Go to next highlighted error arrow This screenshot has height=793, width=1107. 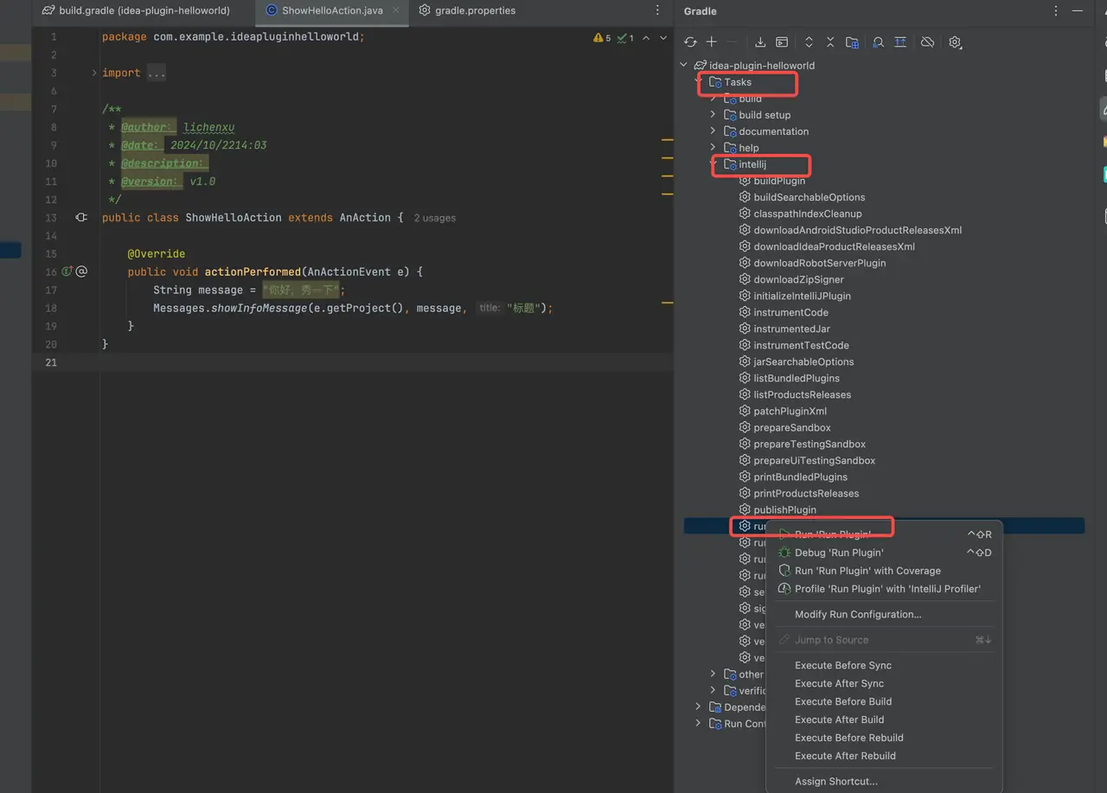pos(663,38)
